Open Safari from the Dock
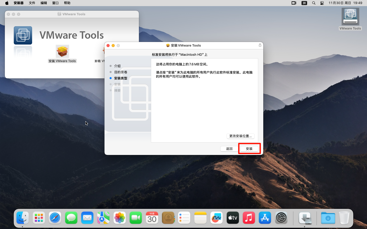The height and width of the screenshot is (229, 367). 55,218
